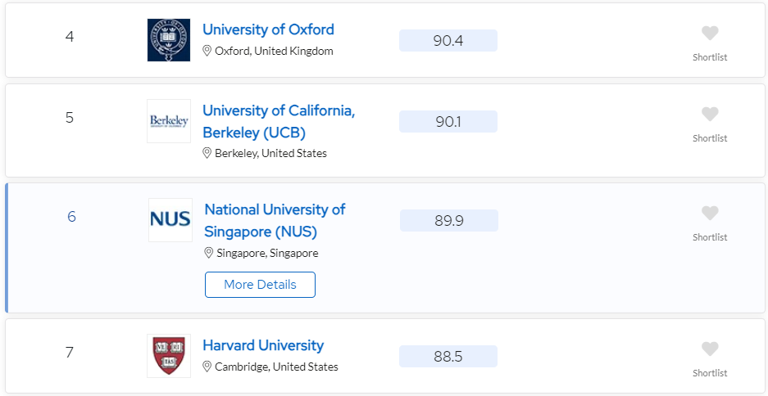Open the Berkeley logo thumbnail
The image size is (768, 396).
(x=169, y=121)
